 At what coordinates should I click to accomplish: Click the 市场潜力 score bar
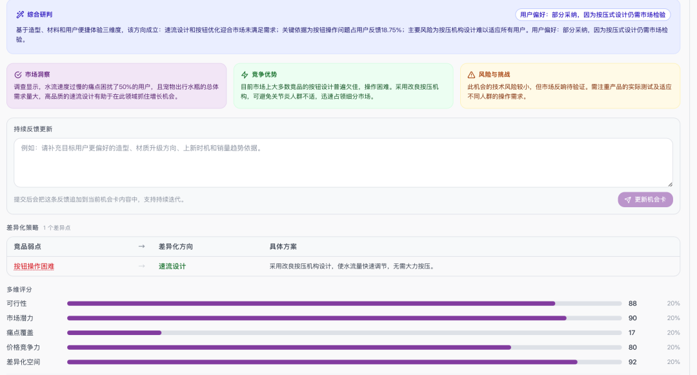tap(344, 318)
